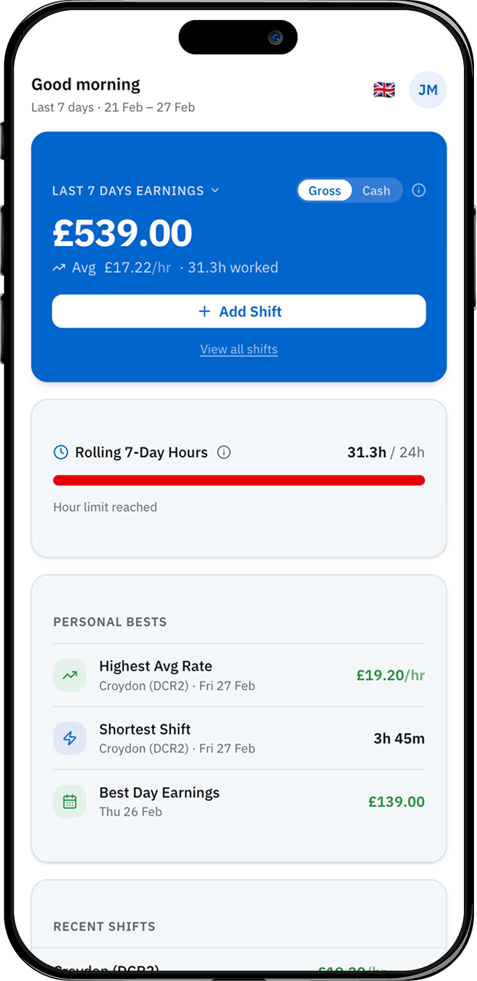Select the UK flag icon in the header
Screen dimensions: 477x981
tap(383, 90)
